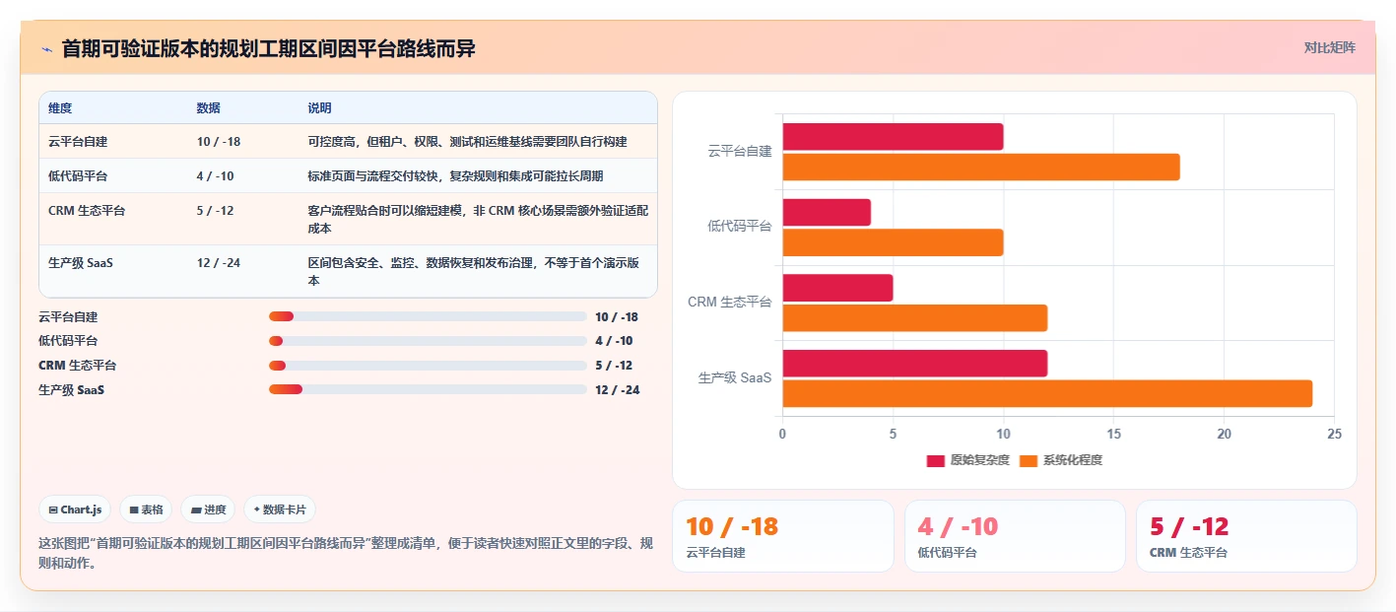This screenshot has width=1396, height=612.
Task: Click the table value 4 / -10
Action: pos(216,176)
